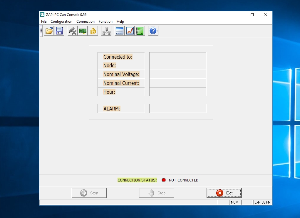Close the ZAPI PC Can Console window

pyautogui.click(x=266, y=15)
